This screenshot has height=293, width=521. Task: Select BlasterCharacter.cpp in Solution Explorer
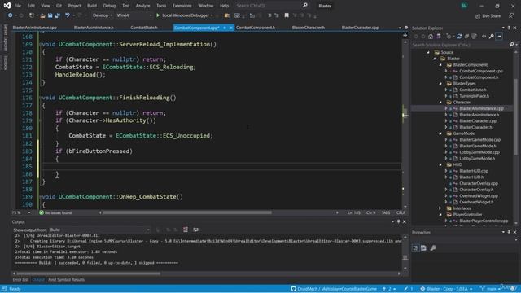[x=478, y=121]
